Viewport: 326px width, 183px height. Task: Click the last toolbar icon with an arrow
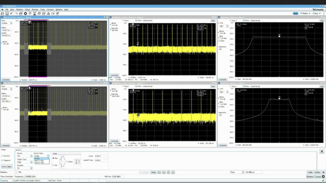[x=58, y=14]
